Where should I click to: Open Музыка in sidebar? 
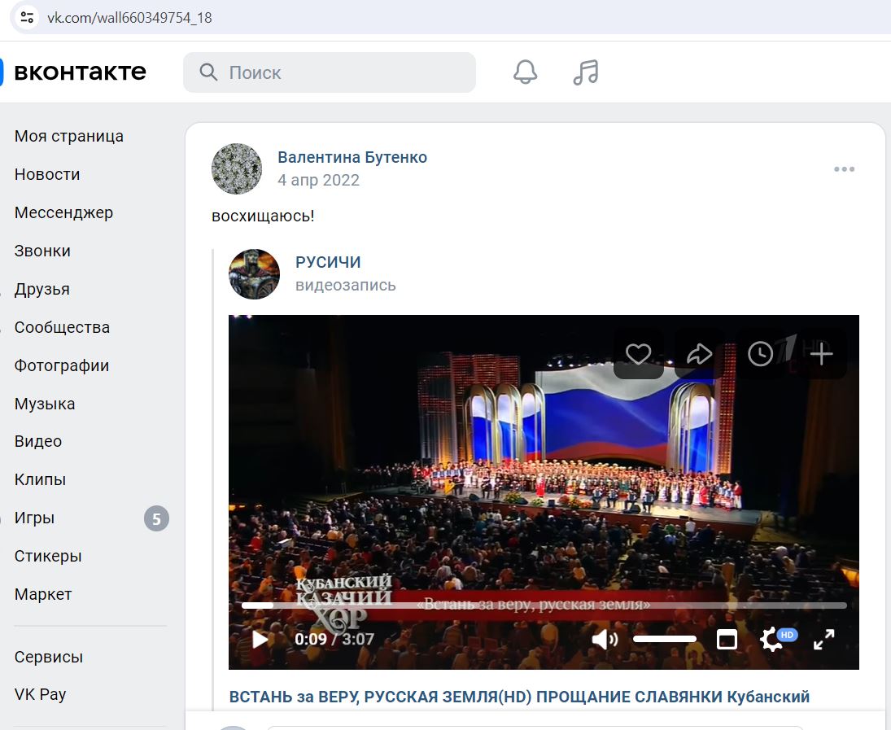coord(44,404)
